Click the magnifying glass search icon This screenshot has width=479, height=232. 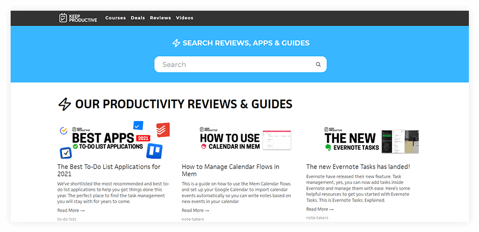click(318, 65)
